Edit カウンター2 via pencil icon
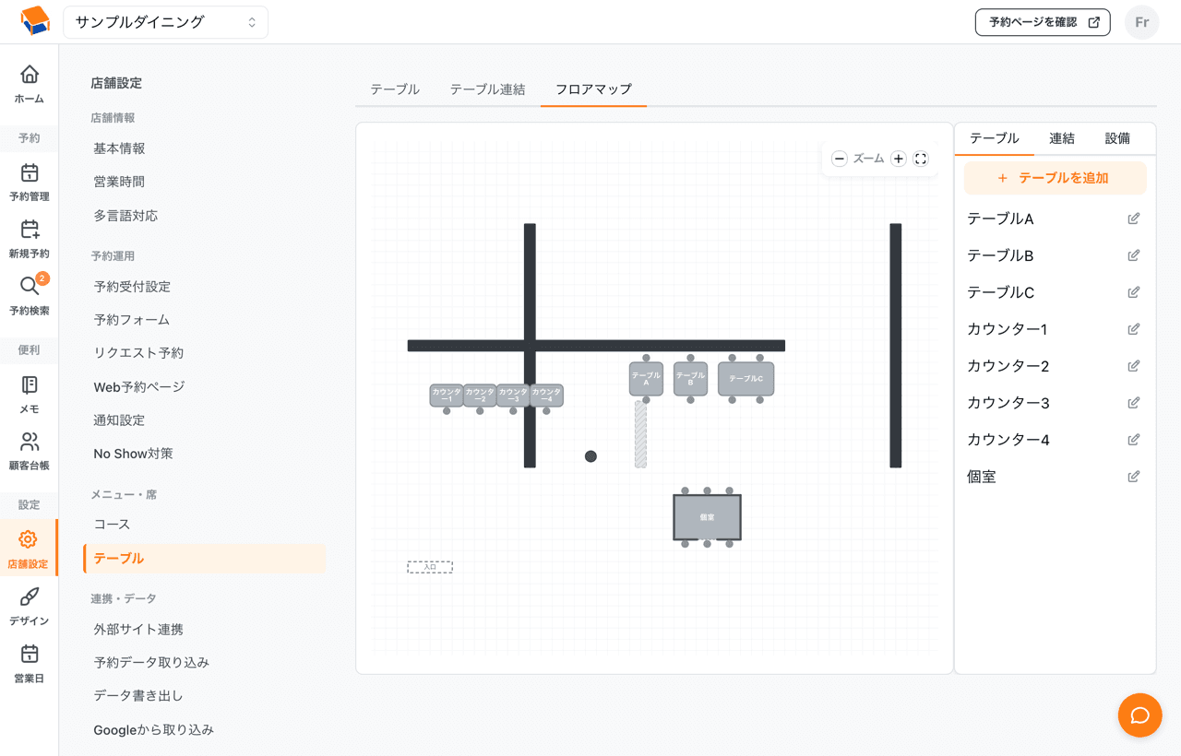1181x756 pixels. 1134,366
